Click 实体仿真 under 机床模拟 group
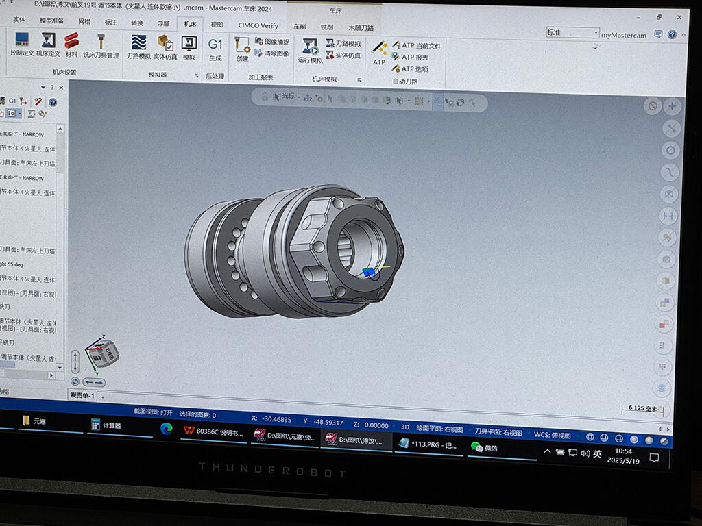This screenshot has width=702, height=526. pyautogui.click(x=343, y=55)
